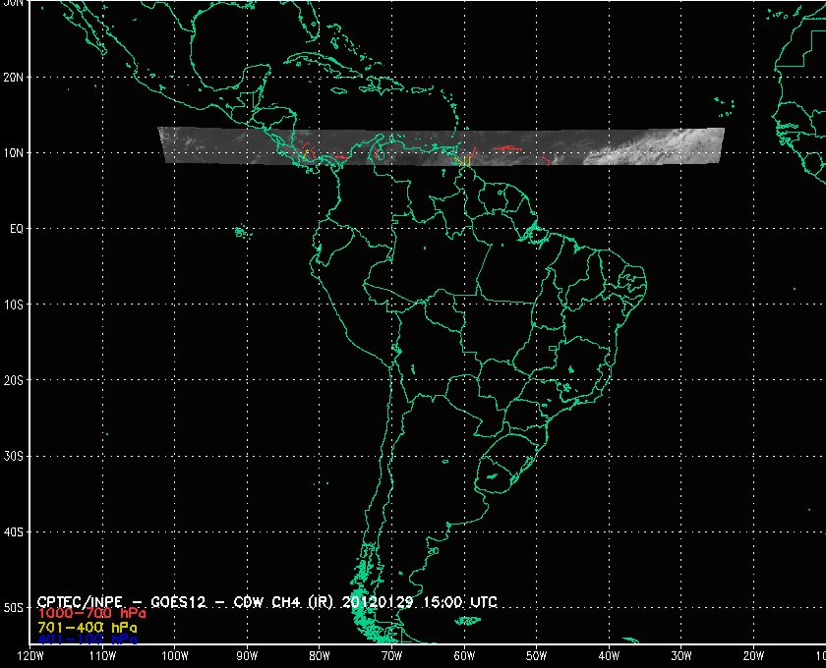Click the 10S latitude label

coord(13,305)
